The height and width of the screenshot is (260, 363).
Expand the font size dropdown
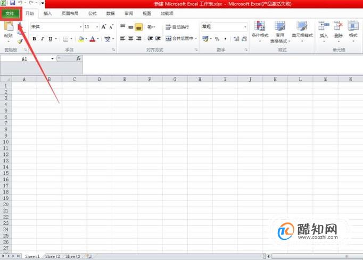point(97,27)
